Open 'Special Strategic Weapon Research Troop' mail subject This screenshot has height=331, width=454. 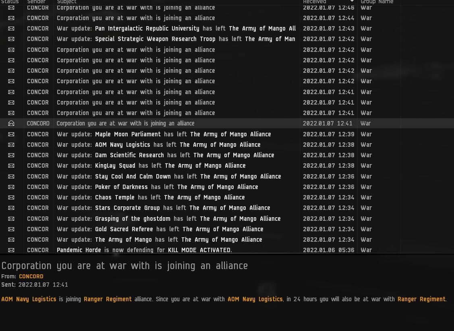pos(176,39)
